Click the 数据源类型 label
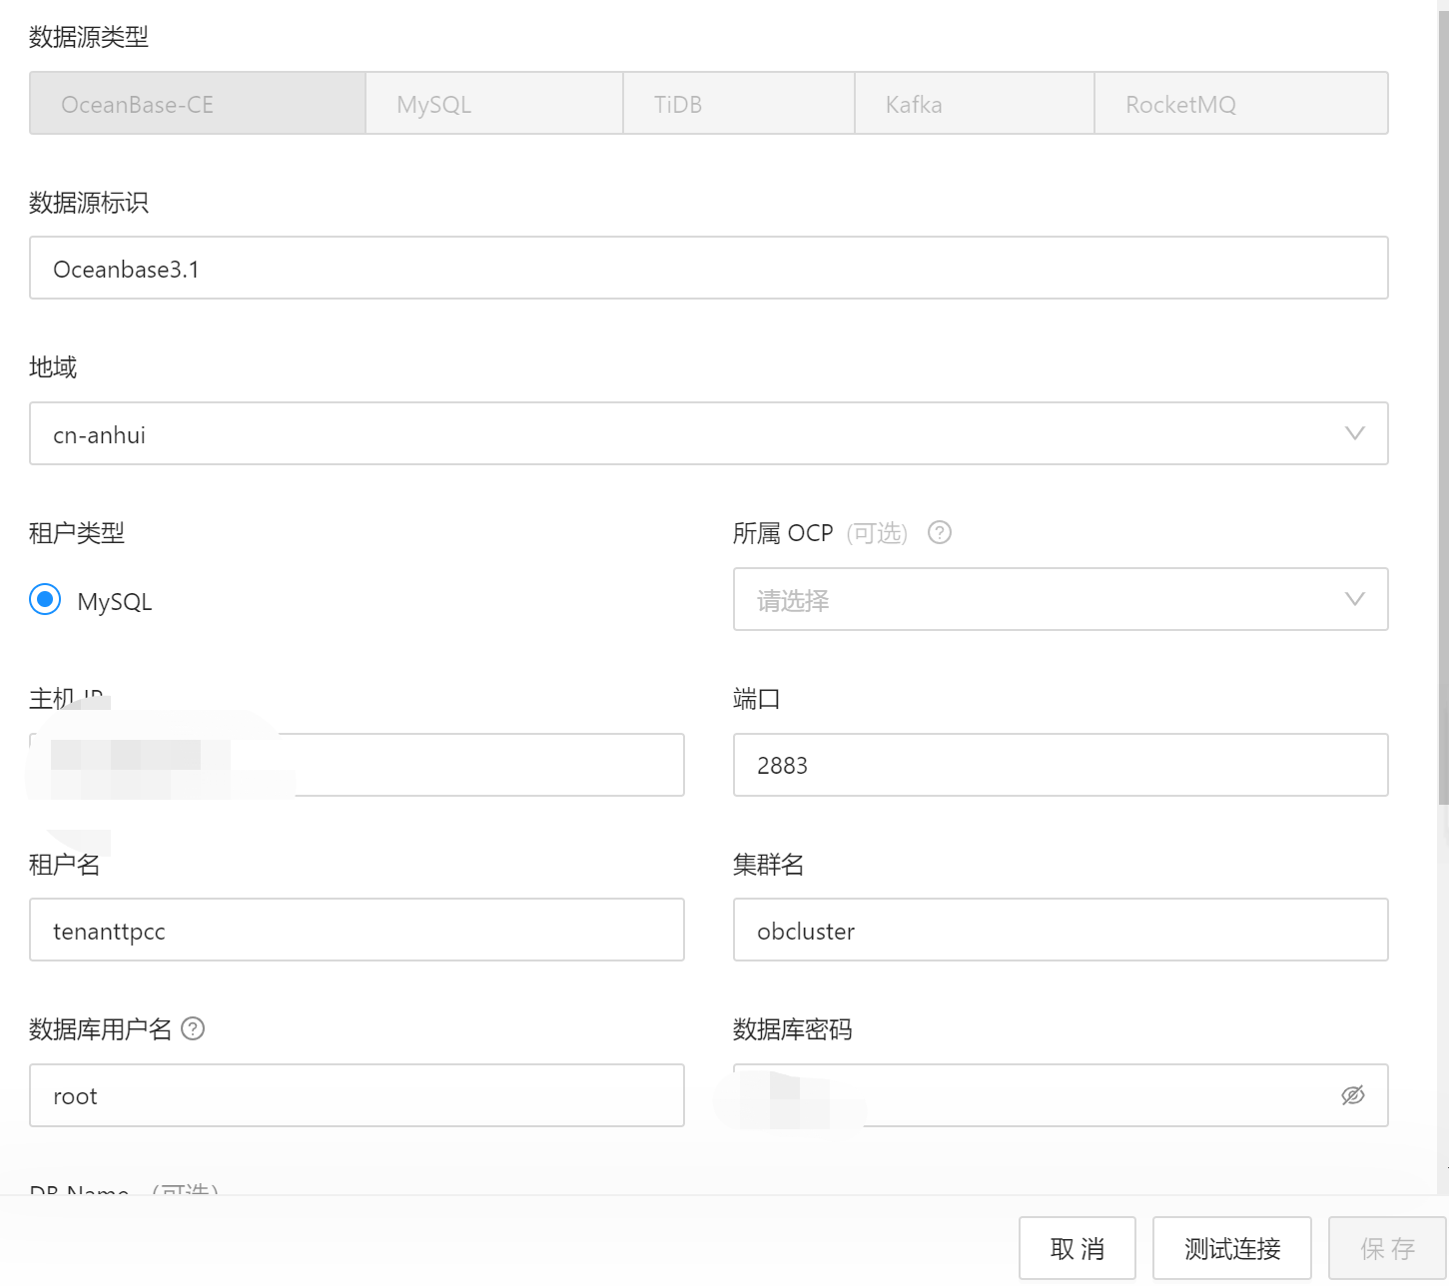The height and width of the screenshot is (1286, 1449). pyautogui.click(x=89, y=37)
